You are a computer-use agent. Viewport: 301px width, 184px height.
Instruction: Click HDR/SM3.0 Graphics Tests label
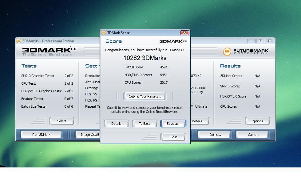(x=42, y=91)
